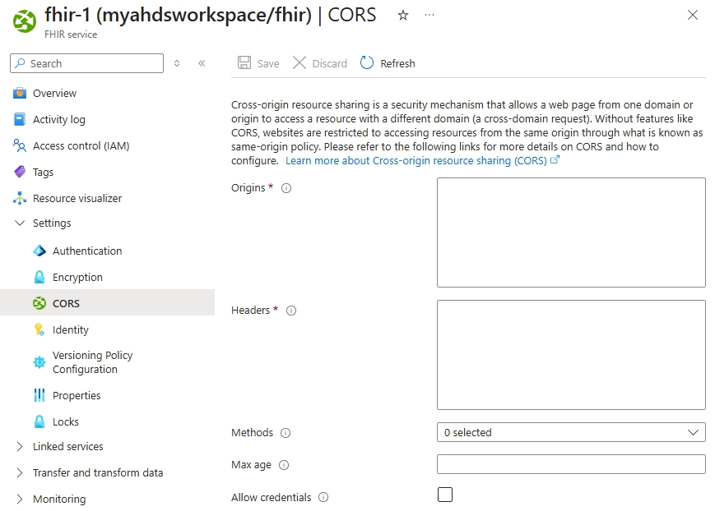
Task: Open the Overview page
Action: 54,94
